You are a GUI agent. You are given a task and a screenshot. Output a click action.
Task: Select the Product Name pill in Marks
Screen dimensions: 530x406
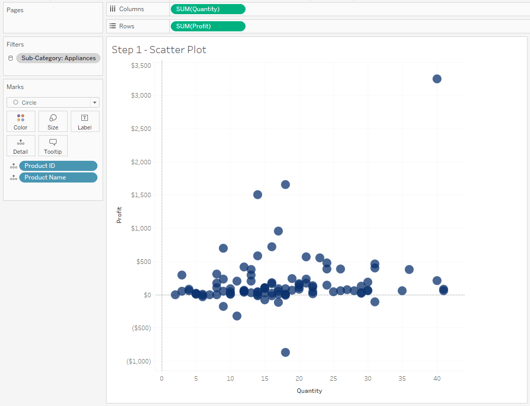pos(58,177)
